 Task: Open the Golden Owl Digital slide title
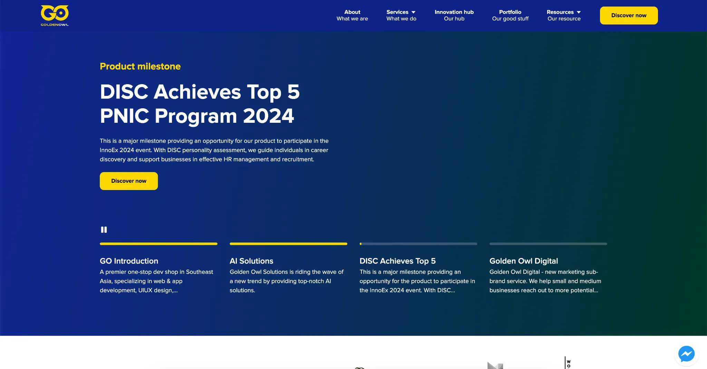(x=524, y=261)
